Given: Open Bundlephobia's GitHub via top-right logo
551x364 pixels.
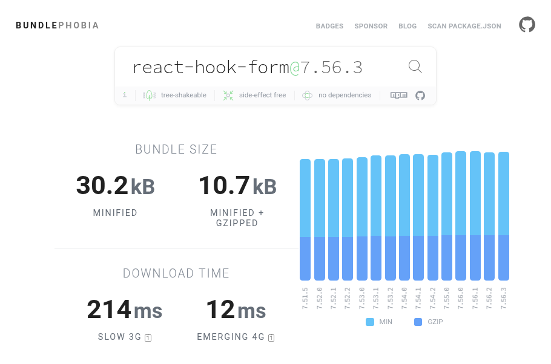Looking at the screenshot, I should [526, 25].
